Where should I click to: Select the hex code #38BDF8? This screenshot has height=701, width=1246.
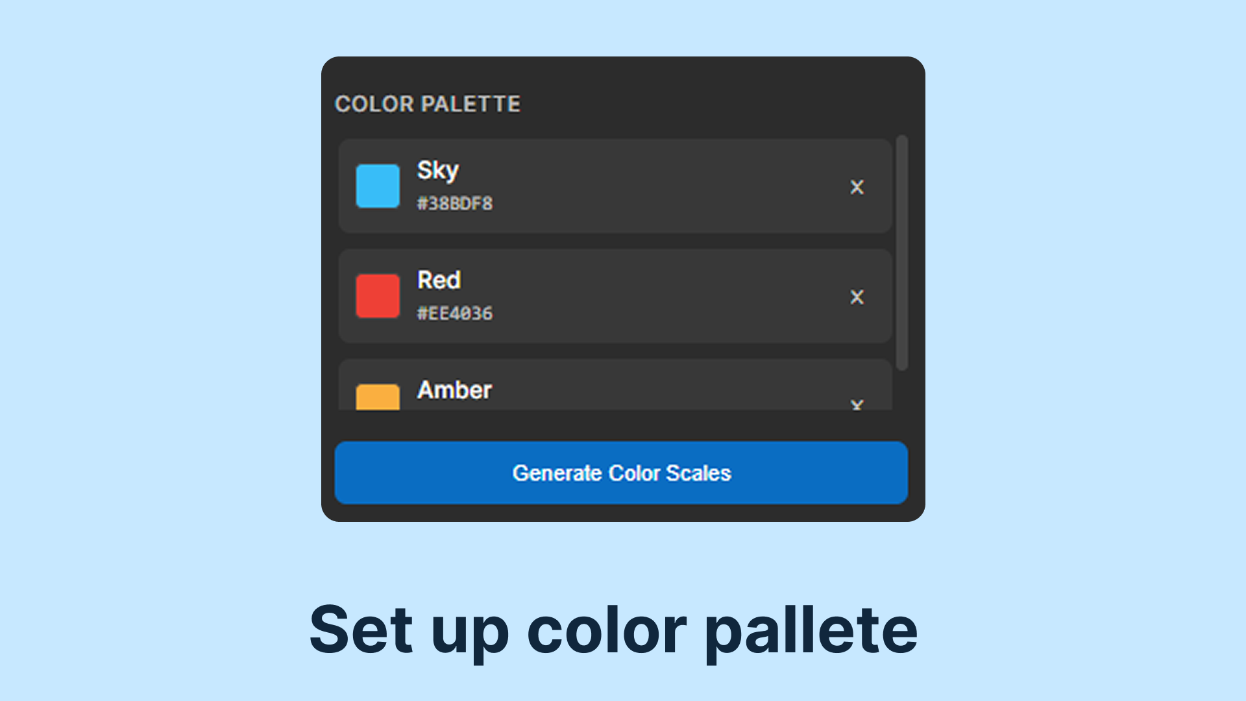[x=456, y=203]
